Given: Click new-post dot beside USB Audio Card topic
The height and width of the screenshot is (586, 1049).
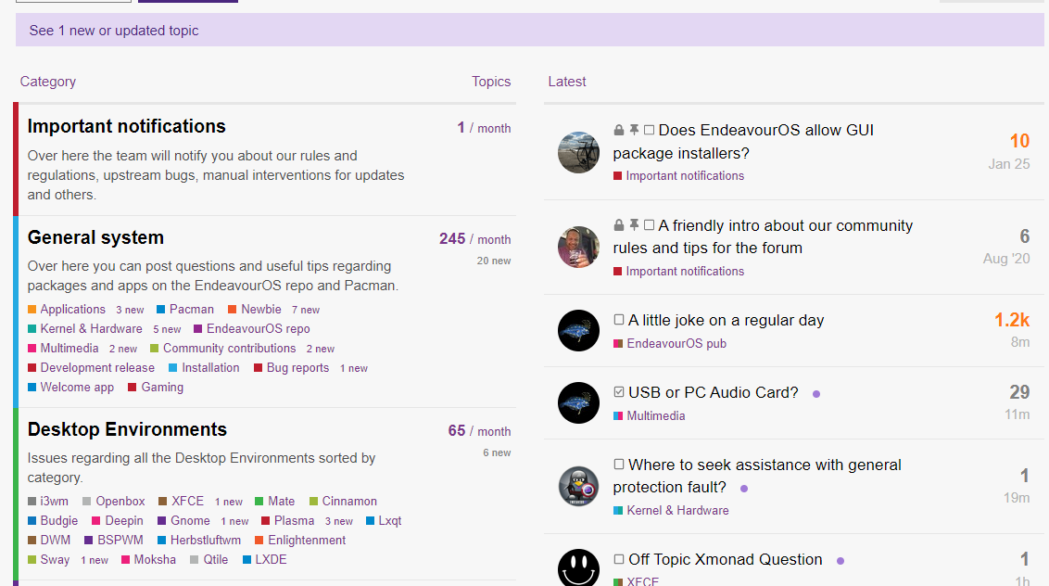Looking at the screenshot, I should pos(816,394).
